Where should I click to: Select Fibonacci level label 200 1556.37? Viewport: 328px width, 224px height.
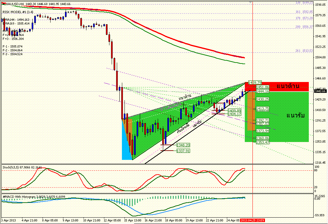click(x=304, y=27)
